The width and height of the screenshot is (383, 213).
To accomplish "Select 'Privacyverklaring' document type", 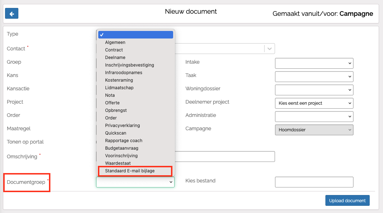I will pyautogui.click(x=122, y=126).
